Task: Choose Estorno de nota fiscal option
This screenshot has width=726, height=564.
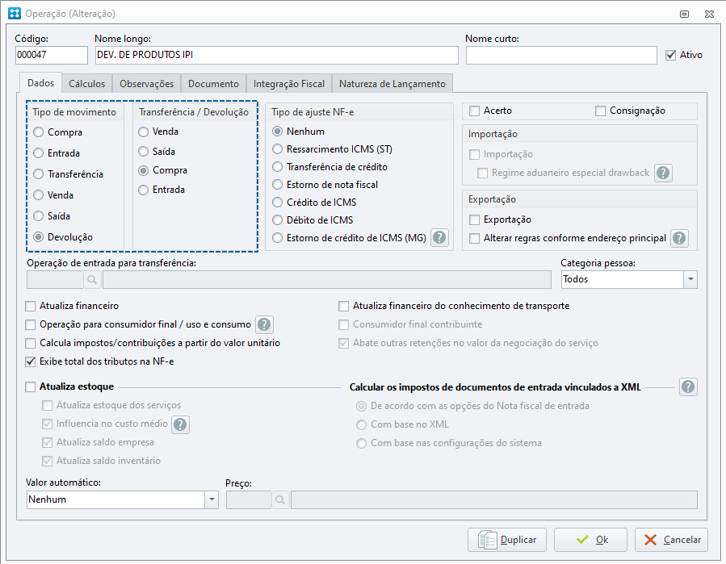Action: click(x=277, y=185)
